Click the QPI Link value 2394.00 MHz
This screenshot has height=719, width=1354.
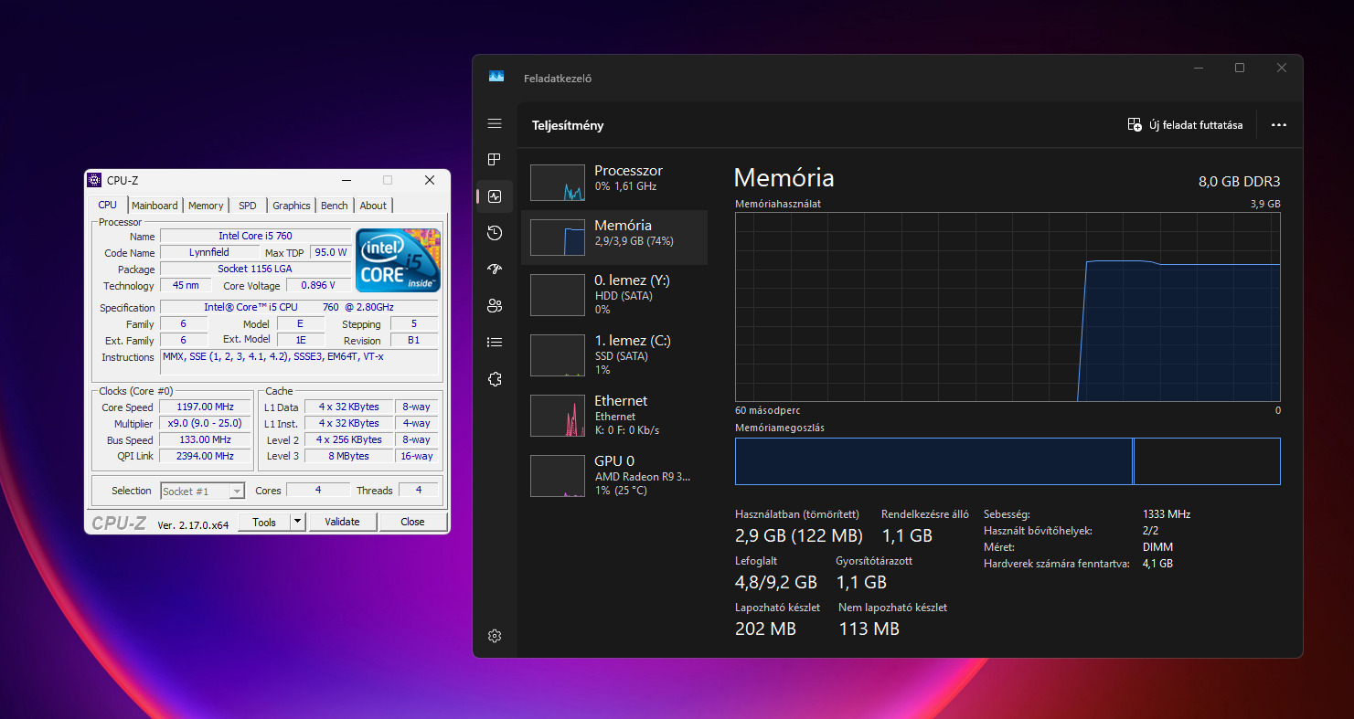(207, 456)
